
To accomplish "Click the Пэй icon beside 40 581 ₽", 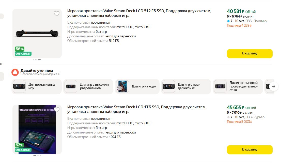I will tap(250, 12).
